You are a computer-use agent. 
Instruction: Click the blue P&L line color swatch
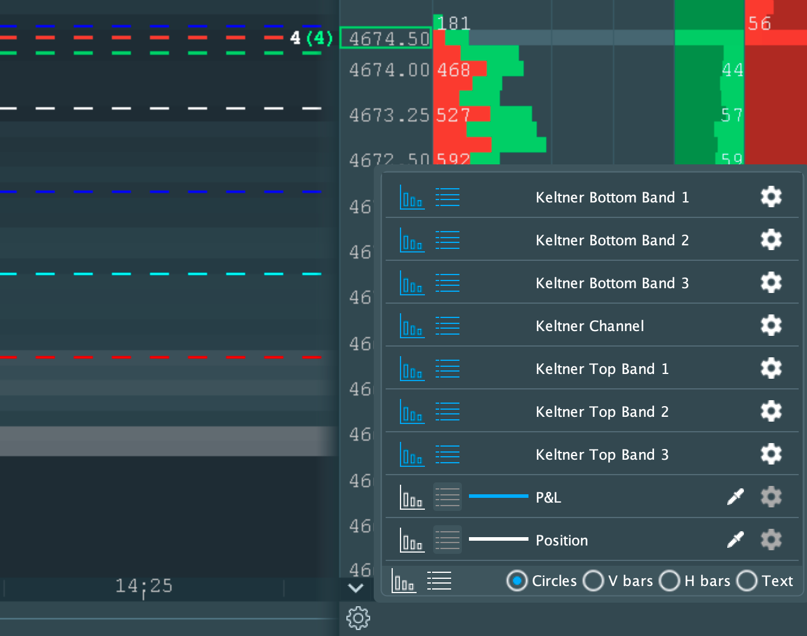[x=498, y=496]
